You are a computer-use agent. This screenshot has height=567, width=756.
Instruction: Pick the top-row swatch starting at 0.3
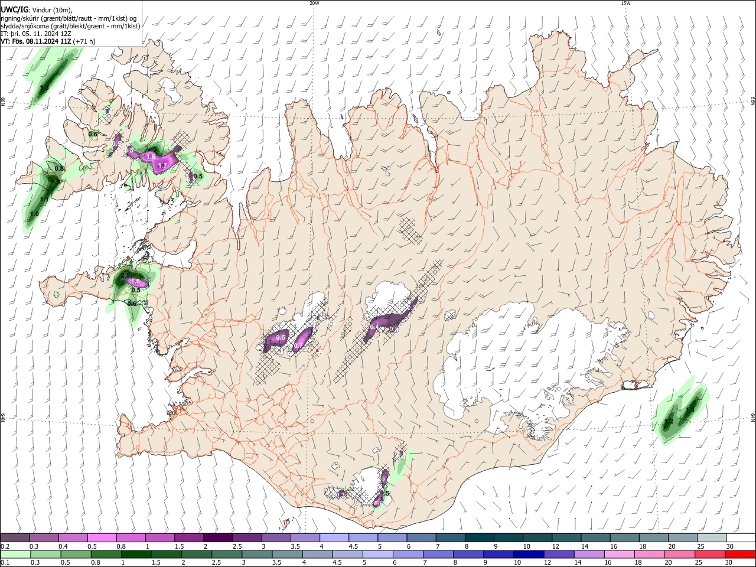pyautogui.click(x=44, y=538)
